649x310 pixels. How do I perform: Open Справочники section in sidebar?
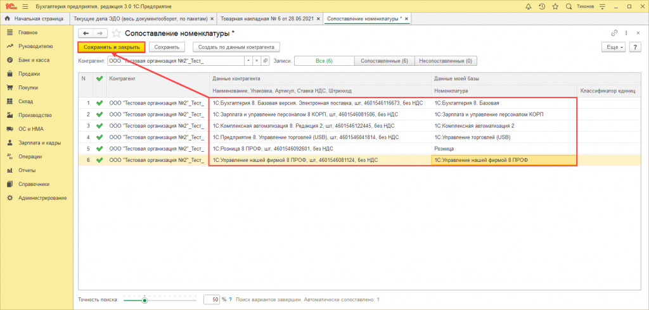tap(34, 184)
